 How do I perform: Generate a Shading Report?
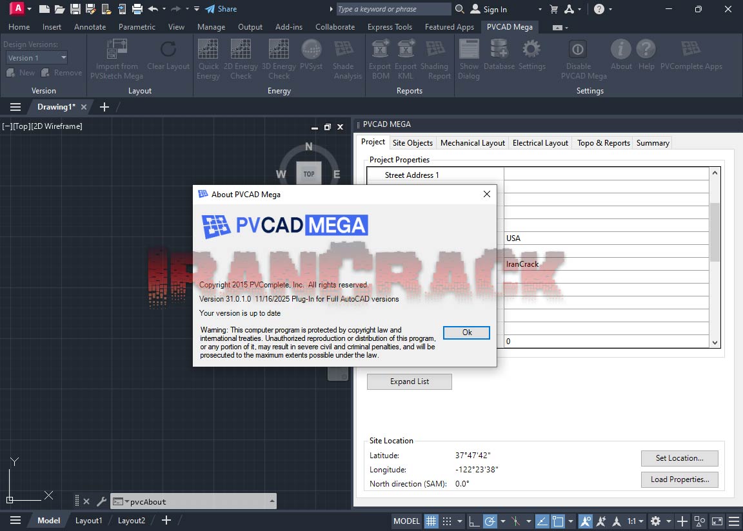coord(437,58)
